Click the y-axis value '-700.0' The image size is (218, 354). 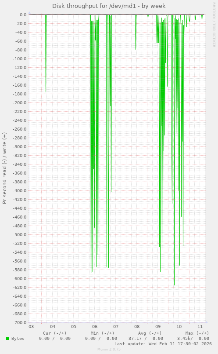[21, 323]
